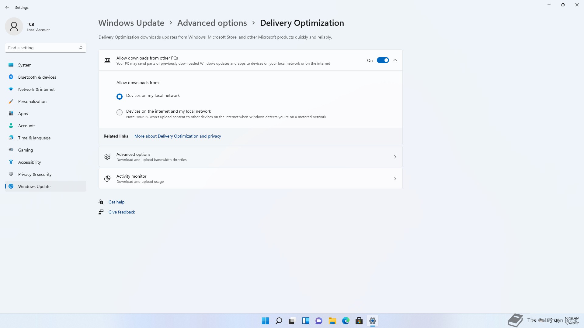The image size is (584, 328).
Task: Open Activity monitor download and upload usage
Action: [250, 179]
